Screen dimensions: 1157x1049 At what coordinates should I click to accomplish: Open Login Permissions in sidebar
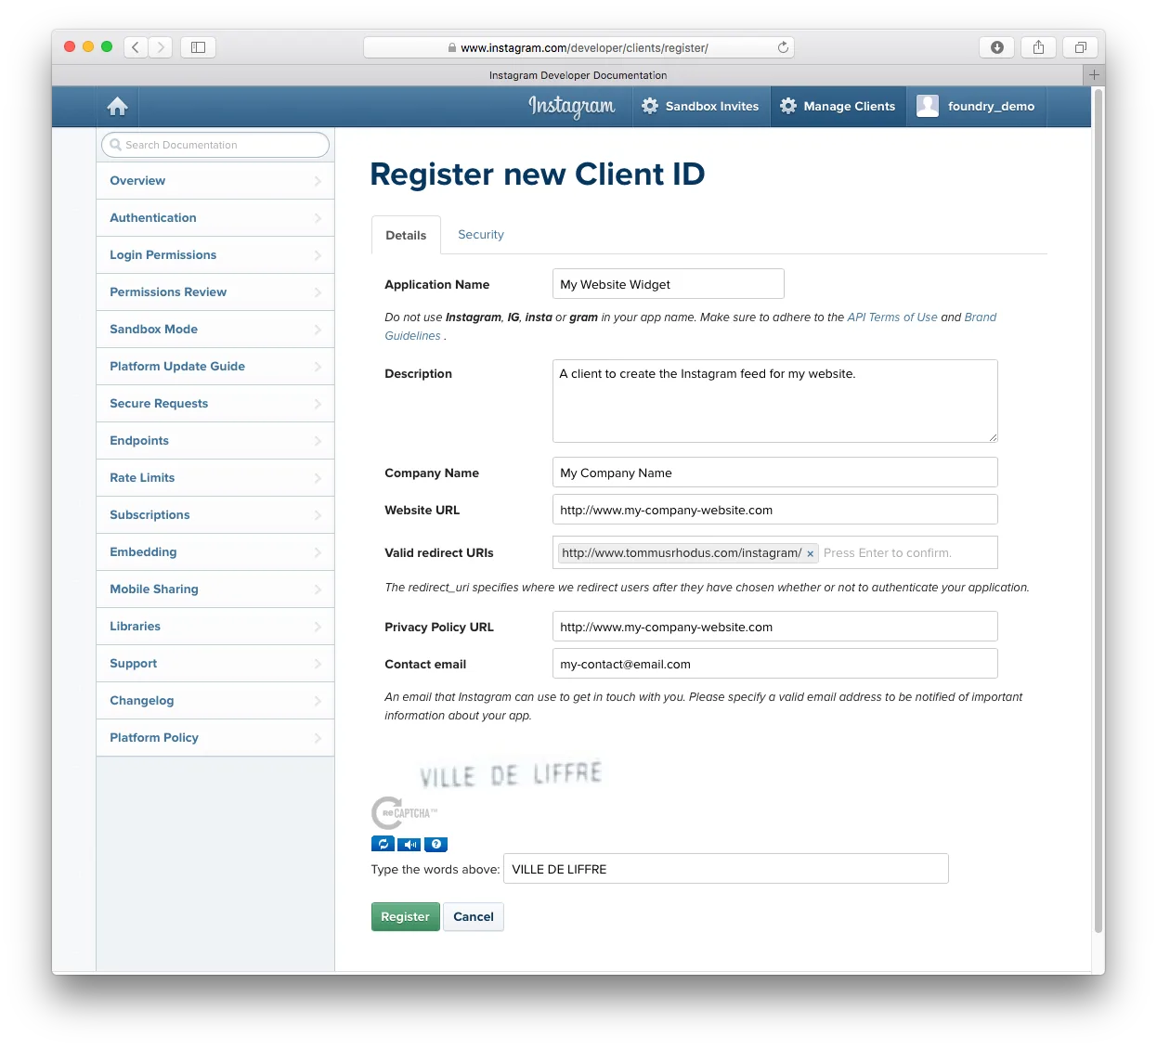[x=215, y=255]
